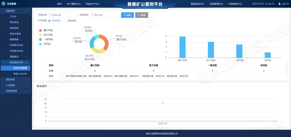The image size is (291, 137).
Task: Toggle 一般风险 blue legend dot
Action: pos(40,39)
